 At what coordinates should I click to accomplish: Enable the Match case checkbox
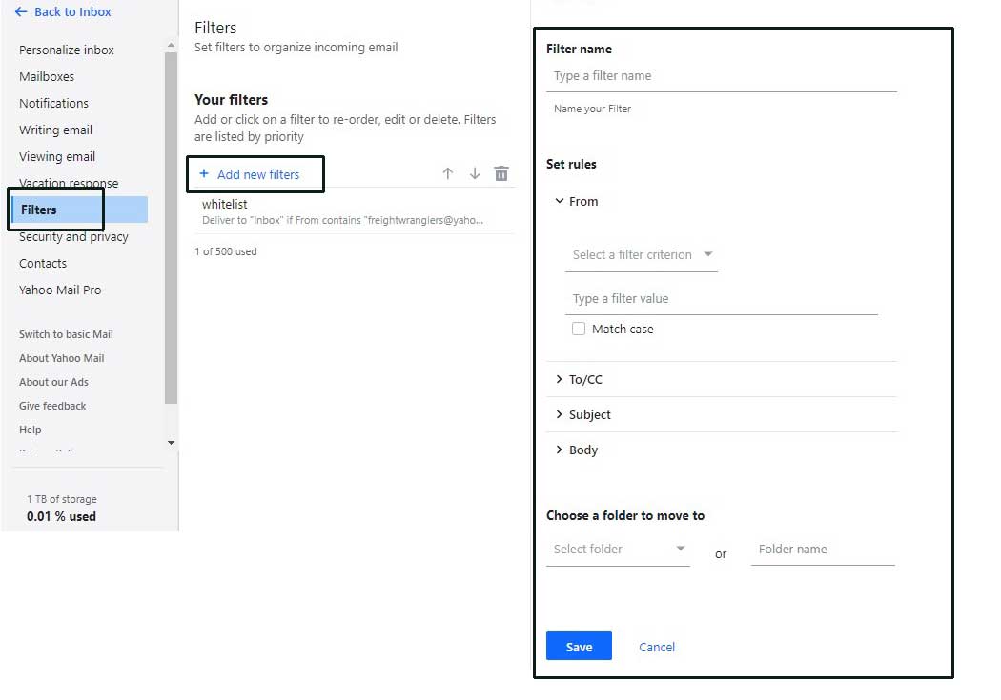pos(579,329)
